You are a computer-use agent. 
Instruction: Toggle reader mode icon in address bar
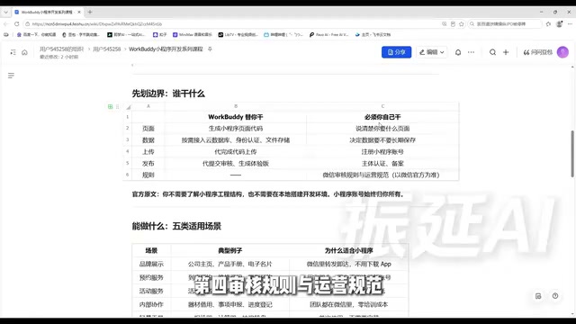[x=453, y=24]
